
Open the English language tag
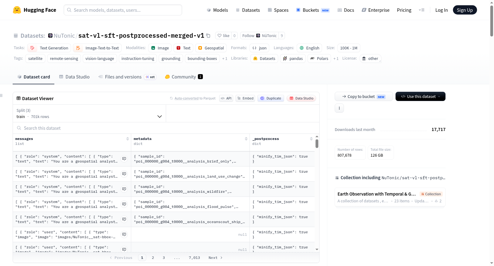[x=309, y=48]
